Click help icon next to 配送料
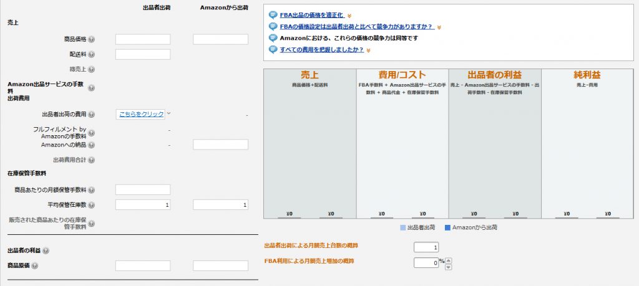The image size is (639, 286). click(91, 54)
